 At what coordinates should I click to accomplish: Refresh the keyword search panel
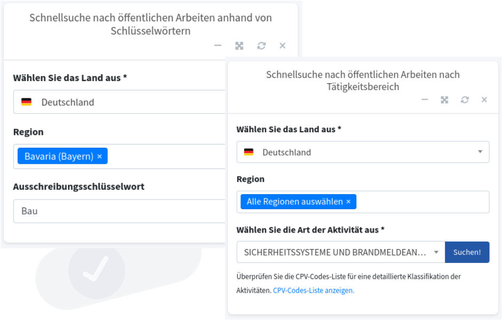click(x=261, y=46)
